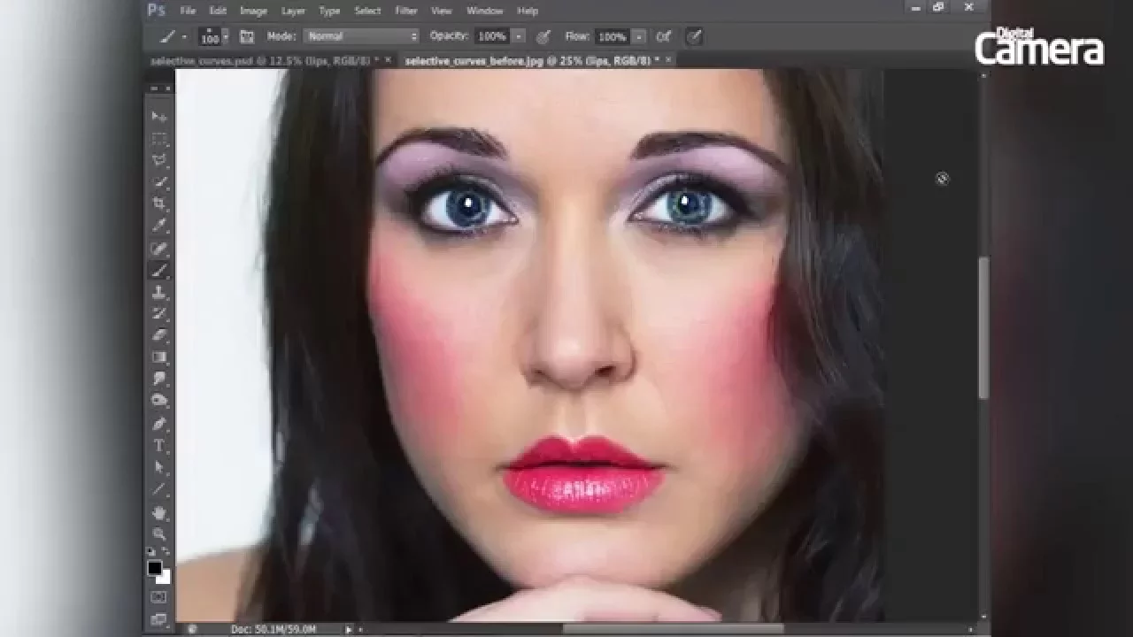Select the History Brush tool

159,313
